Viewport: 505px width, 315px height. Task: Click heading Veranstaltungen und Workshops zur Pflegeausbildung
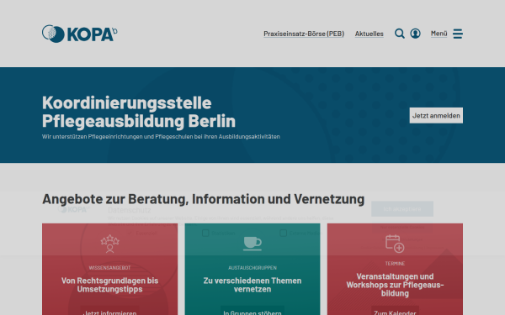tap(395, 285)
